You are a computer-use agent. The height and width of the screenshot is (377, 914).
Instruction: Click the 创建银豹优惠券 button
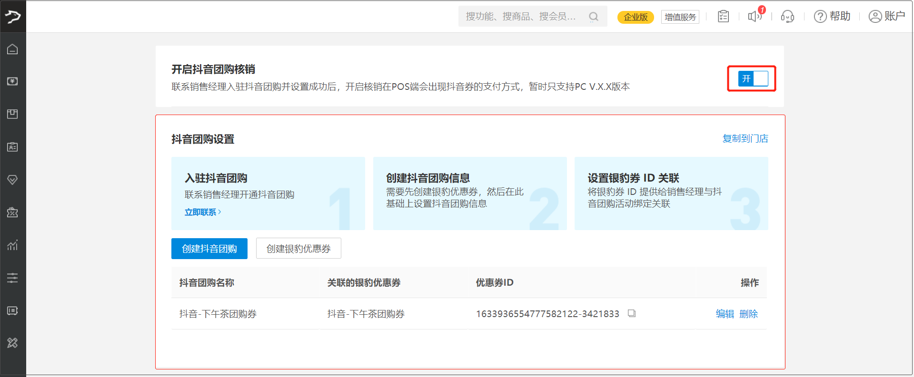coord(298,249)
